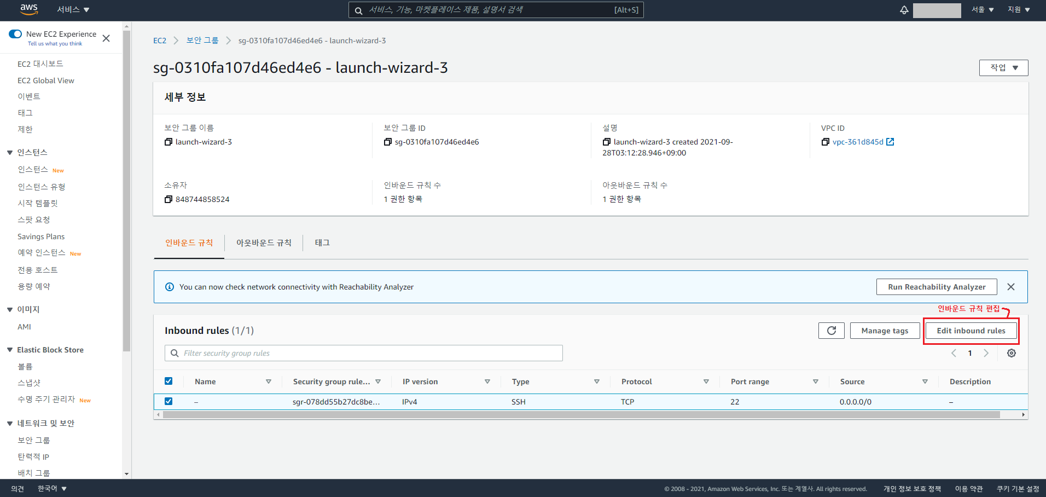Open the account name menu

click(937, 10)
